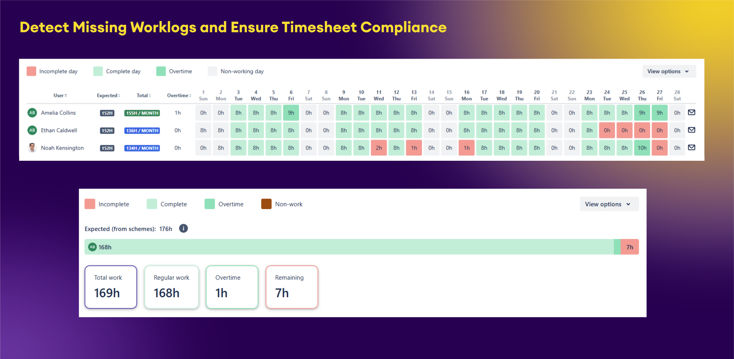Screen dimensions: 734x359
Task: Toggle the Complete day legend filter
Action: point(98,71)
